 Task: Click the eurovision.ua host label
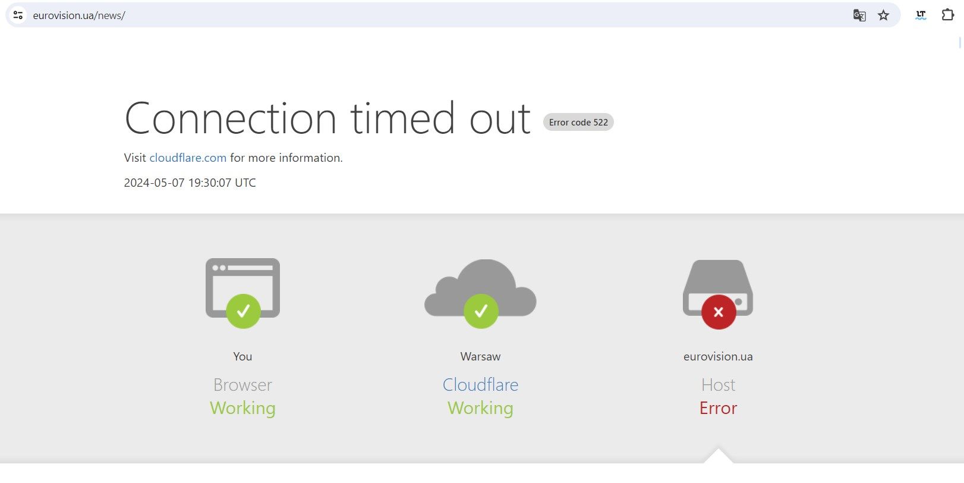click(x=718, y=356)
